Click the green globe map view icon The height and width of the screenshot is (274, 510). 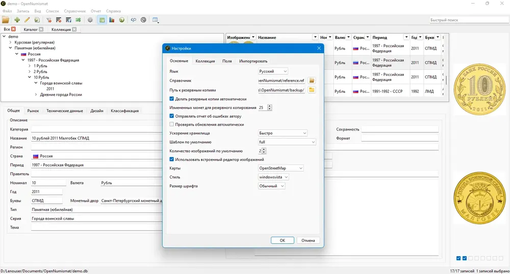pos(122,20)
